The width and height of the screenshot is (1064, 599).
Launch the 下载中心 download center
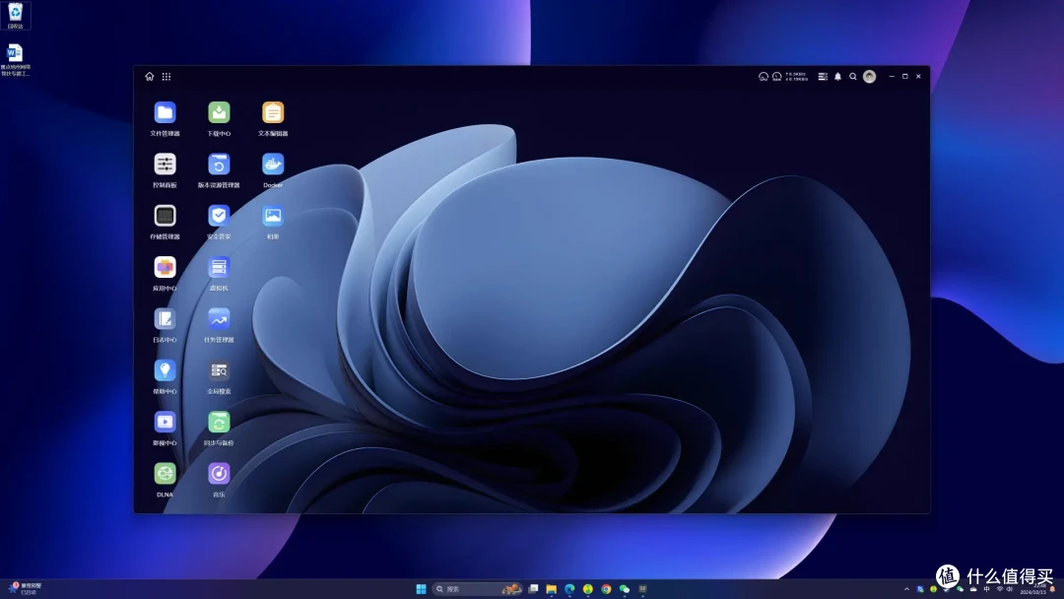(219, 112)
